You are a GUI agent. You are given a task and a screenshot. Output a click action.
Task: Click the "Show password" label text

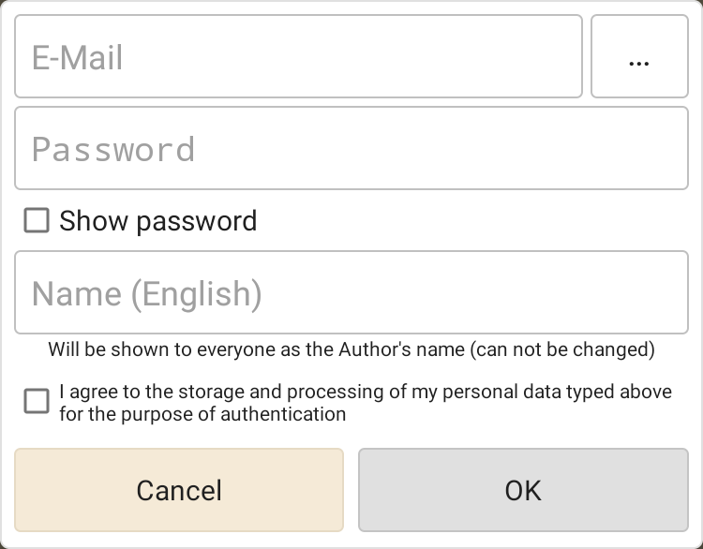click(x=157, y=221)
